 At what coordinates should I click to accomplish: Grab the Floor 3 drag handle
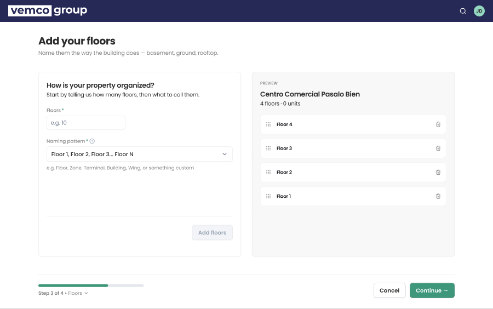268,148
